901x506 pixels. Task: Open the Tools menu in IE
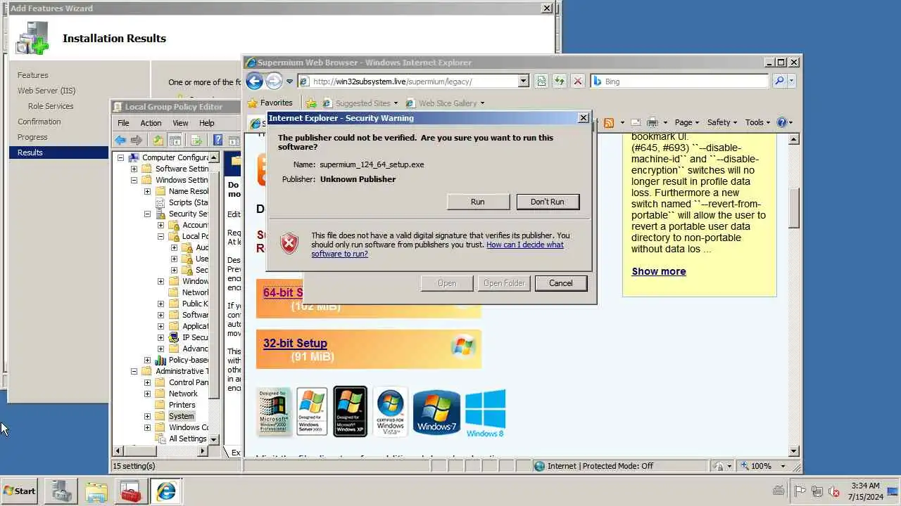point(757,122)
